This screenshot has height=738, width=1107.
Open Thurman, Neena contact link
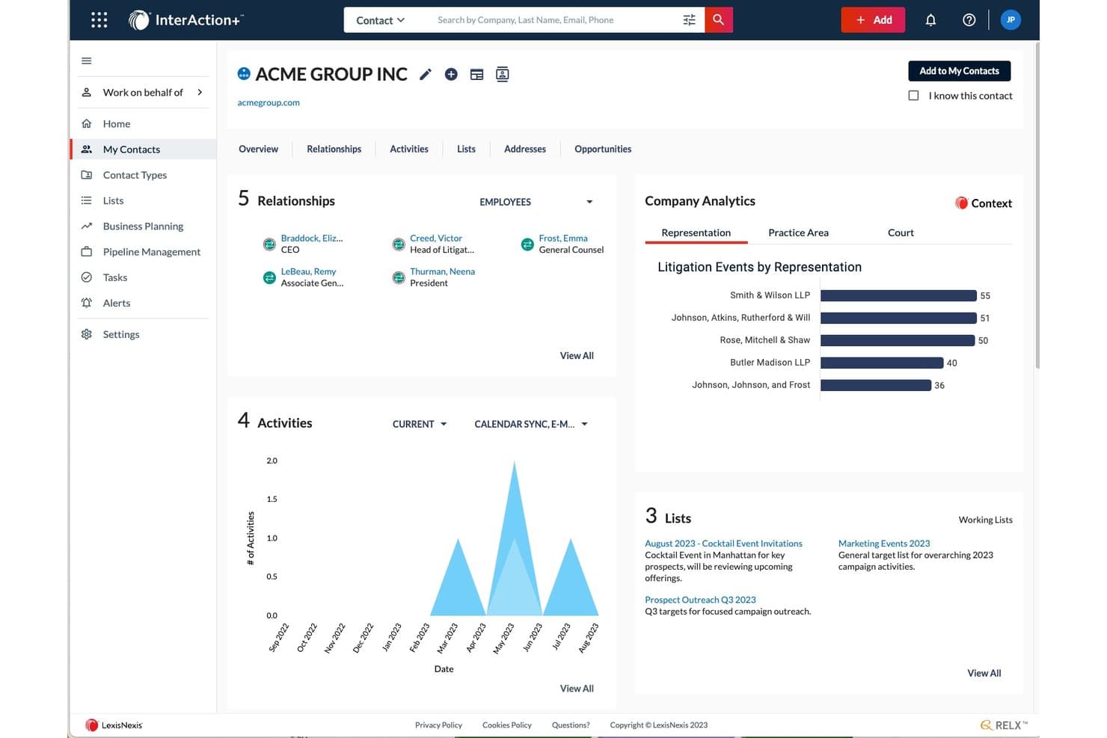point(442,271)
